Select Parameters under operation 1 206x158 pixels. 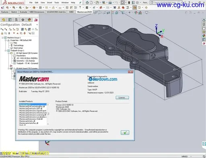(x=21, y=56)
